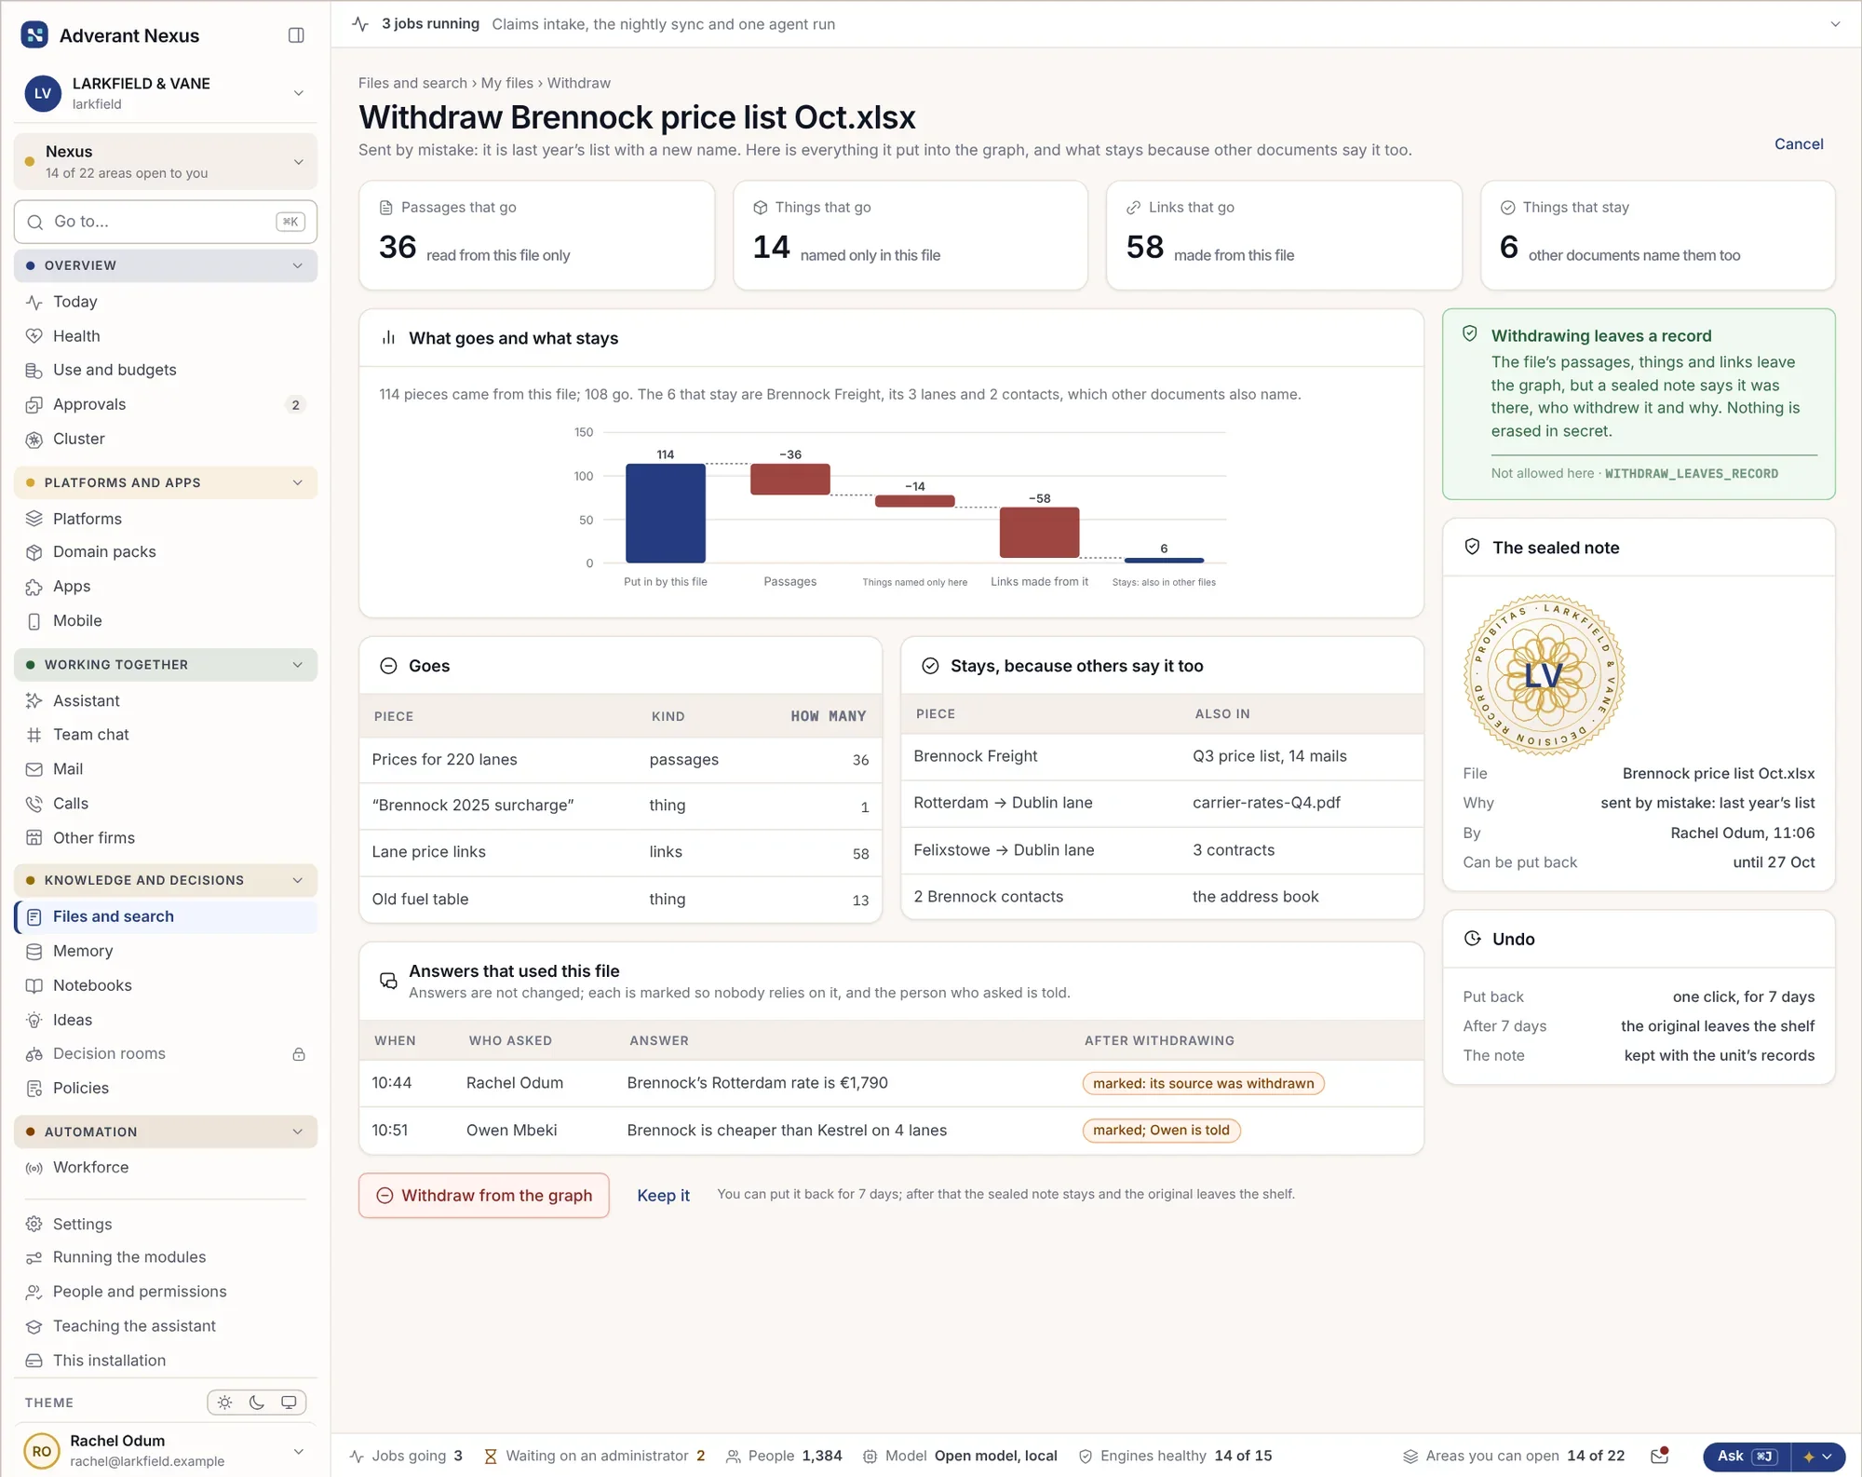1862x1477 pixels.
Task: Open the Assistant page
Action: coord(166,700)
